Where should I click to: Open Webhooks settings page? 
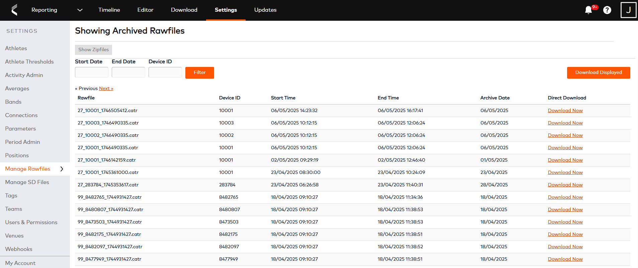point(19,249)
